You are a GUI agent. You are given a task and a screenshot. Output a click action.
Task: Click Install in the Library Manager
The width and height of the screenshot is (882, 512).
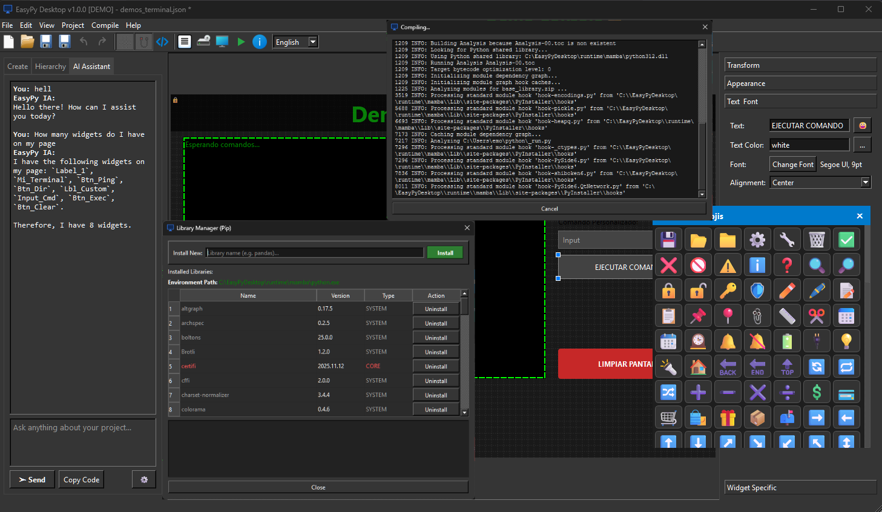coord(445,252)
